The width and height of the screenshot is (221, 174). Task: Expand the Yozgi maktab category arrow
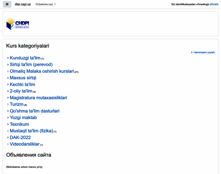click(x=8, y=118)
